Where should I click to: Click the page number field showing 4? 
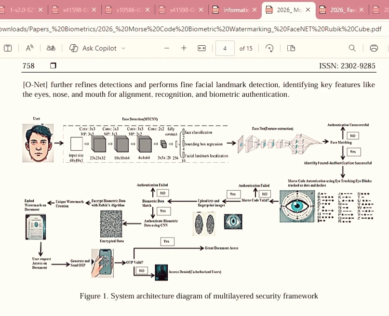click(225, 48)
